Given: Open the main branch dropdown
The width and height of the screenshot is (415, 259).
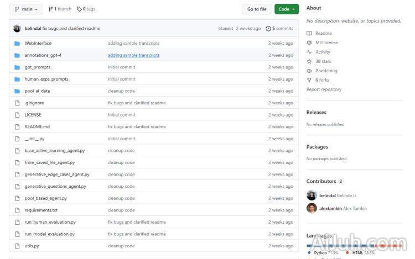Looking at the screenshot, I should click(x=26, y=9).
